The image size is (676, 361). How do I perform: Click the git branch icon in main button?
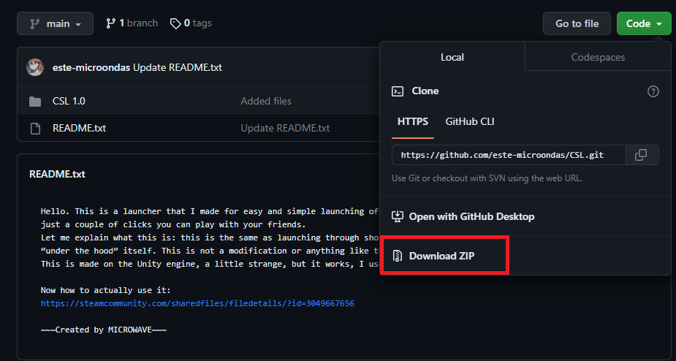point(35,23)
